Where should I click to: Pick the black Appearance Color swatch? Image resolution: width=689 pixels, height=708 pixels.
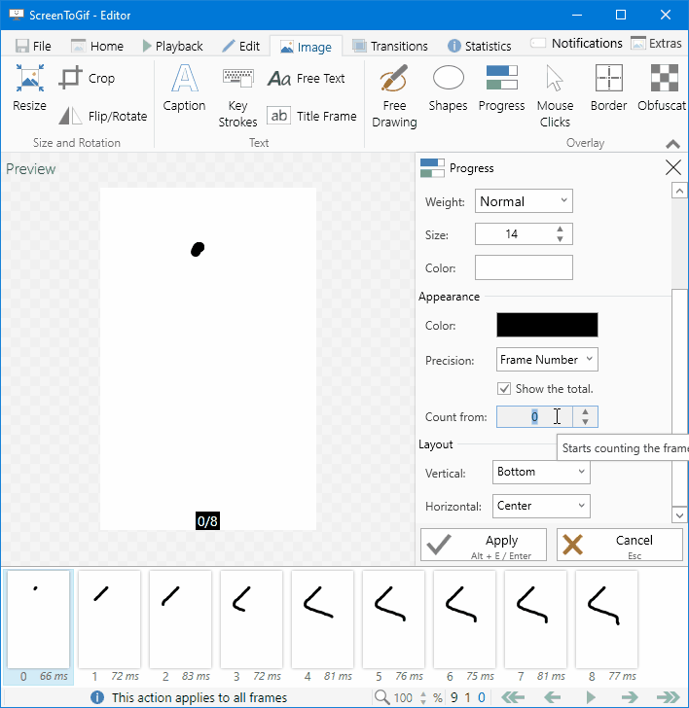tap(547, 325)
